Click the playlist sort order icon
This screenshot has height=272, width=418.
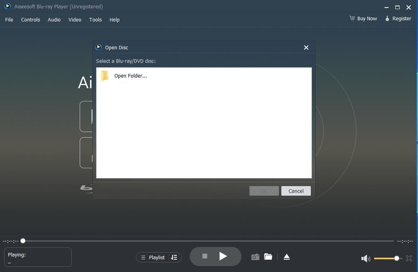pos(174,257)
